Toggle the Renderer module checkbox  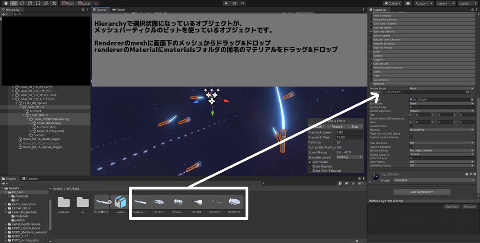pos(371,84)
